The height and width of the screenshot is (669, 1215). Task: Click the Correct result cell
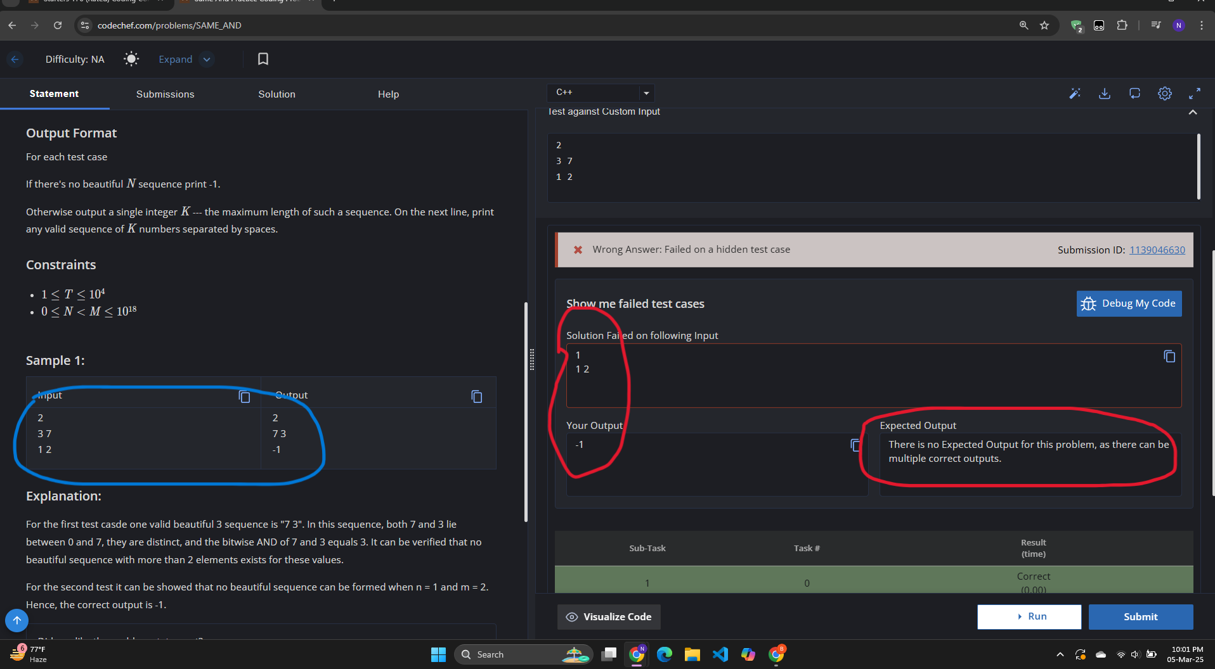click(1033, 581)
